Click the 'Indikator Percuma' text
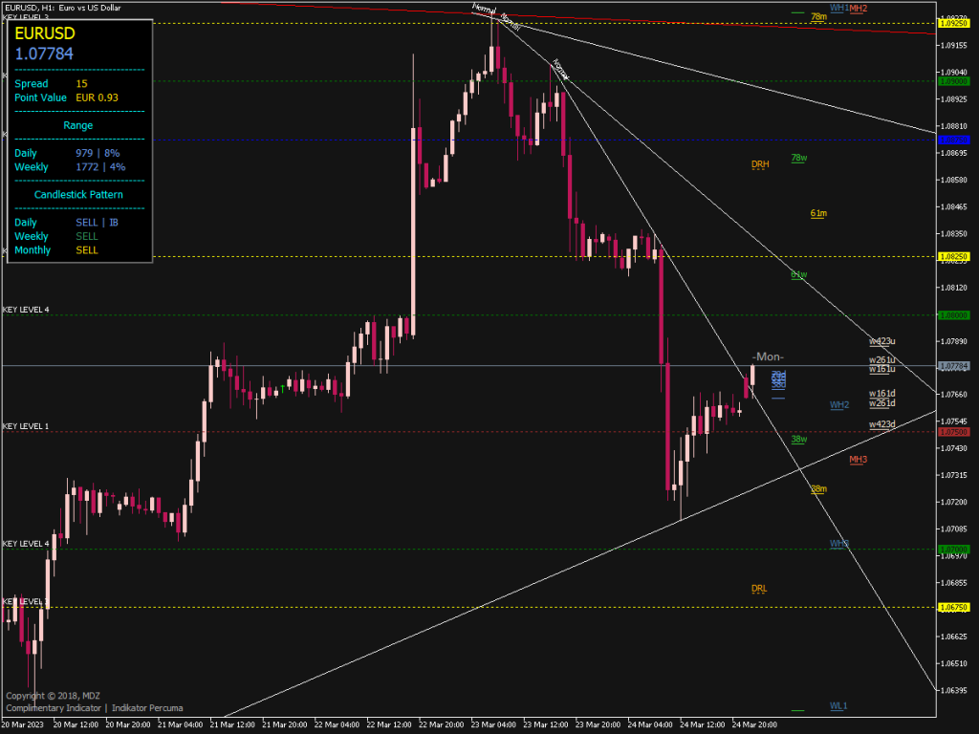The width and height of the screenshot is (979, 734). pos(147,708)
